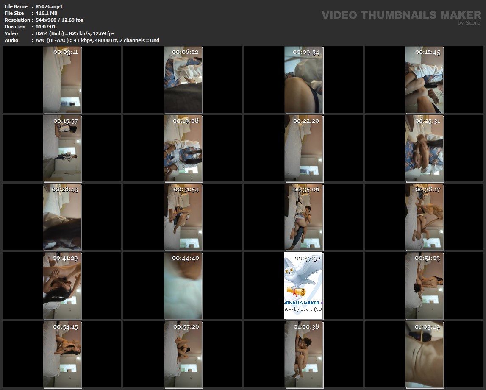Select the thumbnail marked 00:22:20

click(x=303, y=148)
